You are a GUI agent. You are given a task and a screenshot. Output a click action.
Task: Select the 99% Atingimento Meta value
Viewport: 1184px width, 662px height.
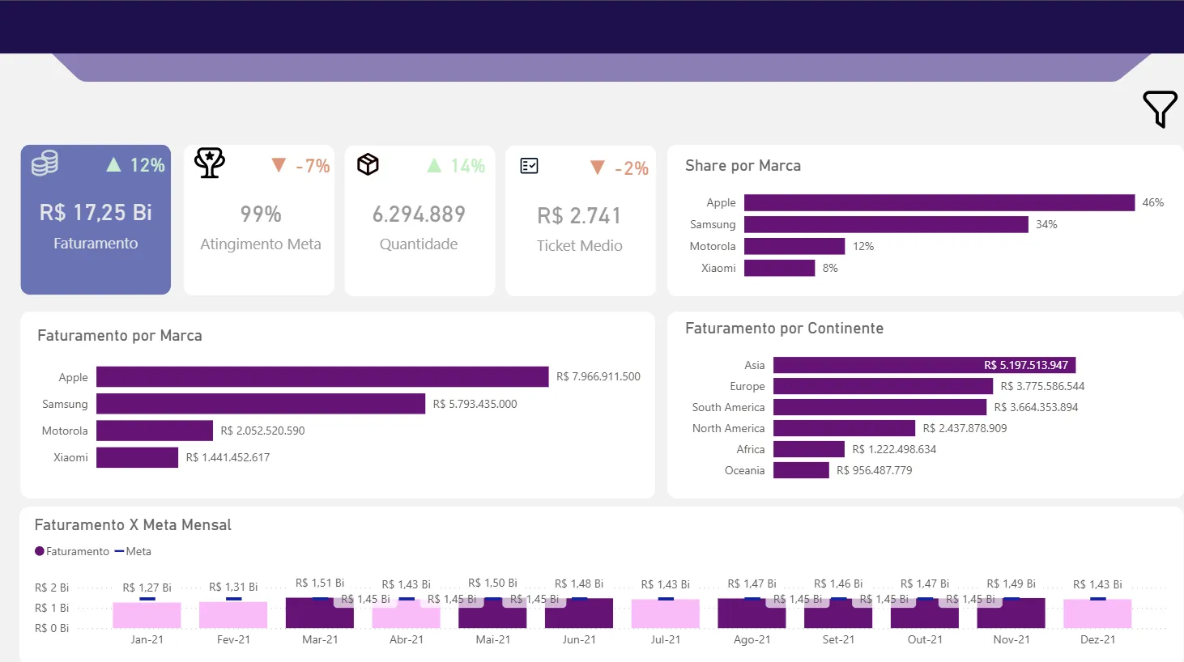pyautogui.click(x=261, y=214)
